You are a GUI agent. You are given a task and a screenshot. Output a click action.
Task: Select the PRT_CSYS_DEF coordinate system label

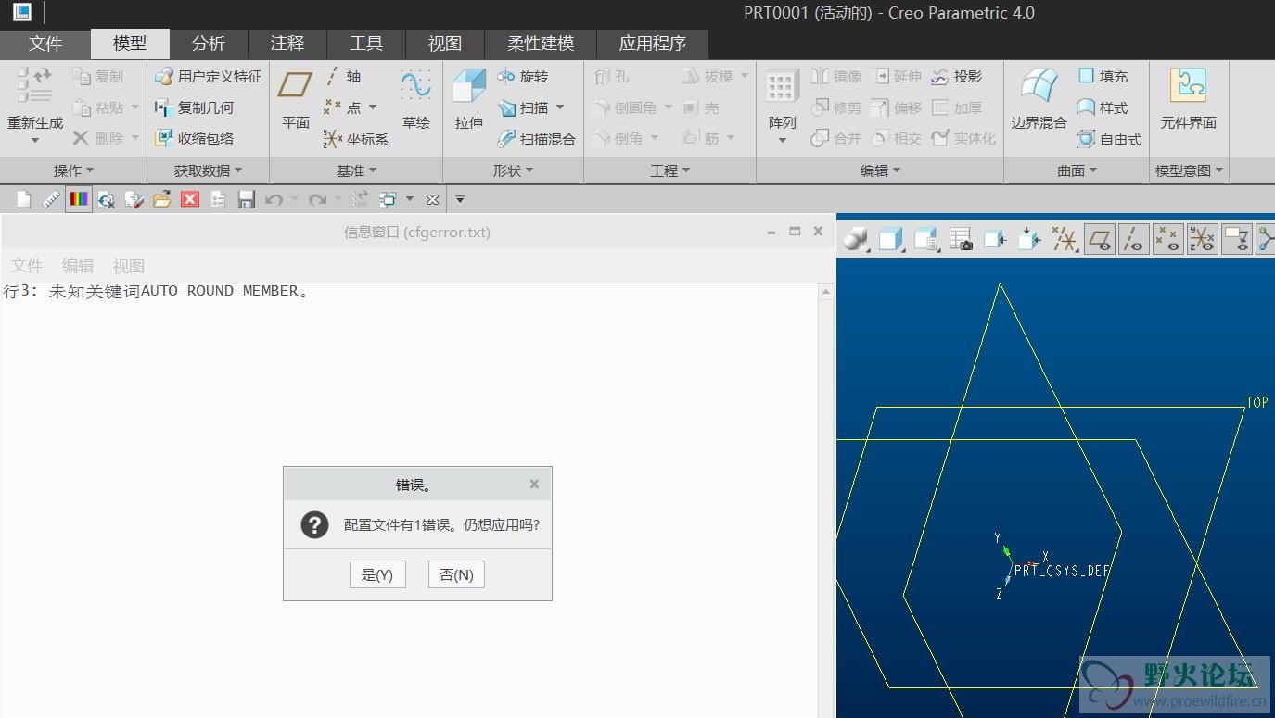tap(1062, 571)
